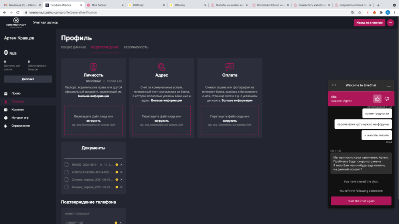Click the thumbs up rating for Ella
This screenshot has height=224, width=399.
(377, 98)
